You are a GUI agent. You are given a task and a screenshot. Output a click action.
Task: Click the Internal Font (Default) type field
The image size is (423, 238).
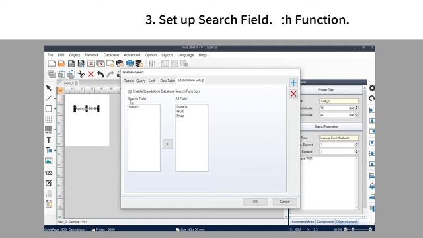tap(339, 138)
